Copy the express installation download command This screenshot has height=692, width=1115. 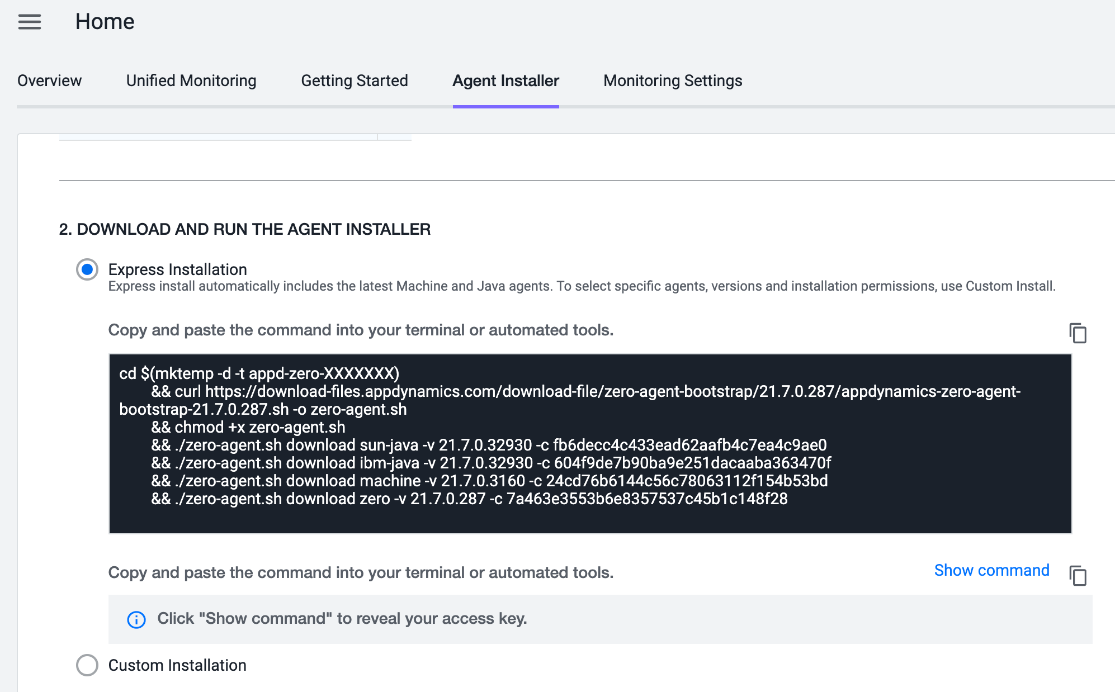pyautogui.click(x=1078, y=333)
